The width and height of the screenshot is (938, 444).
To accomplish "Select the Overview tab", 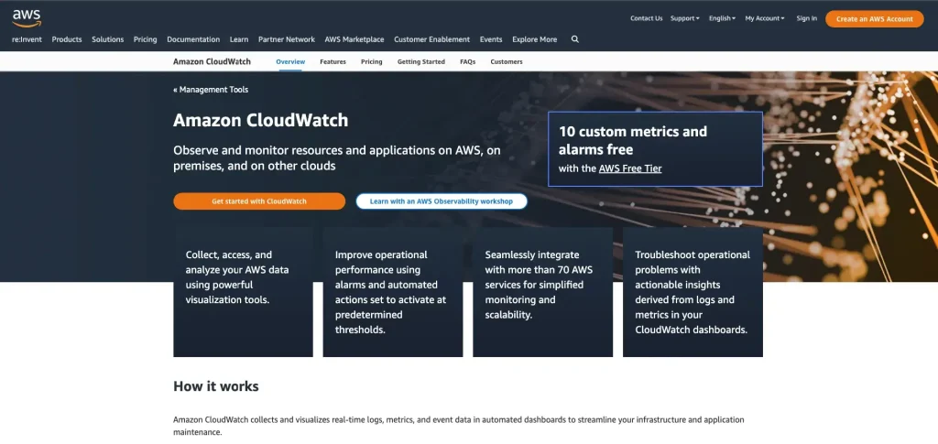I will (x=290, y=61).
